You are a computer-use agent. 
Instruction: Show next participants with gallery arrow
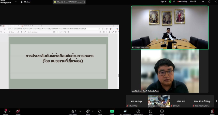pyautogui.click(x=216, y=101)
